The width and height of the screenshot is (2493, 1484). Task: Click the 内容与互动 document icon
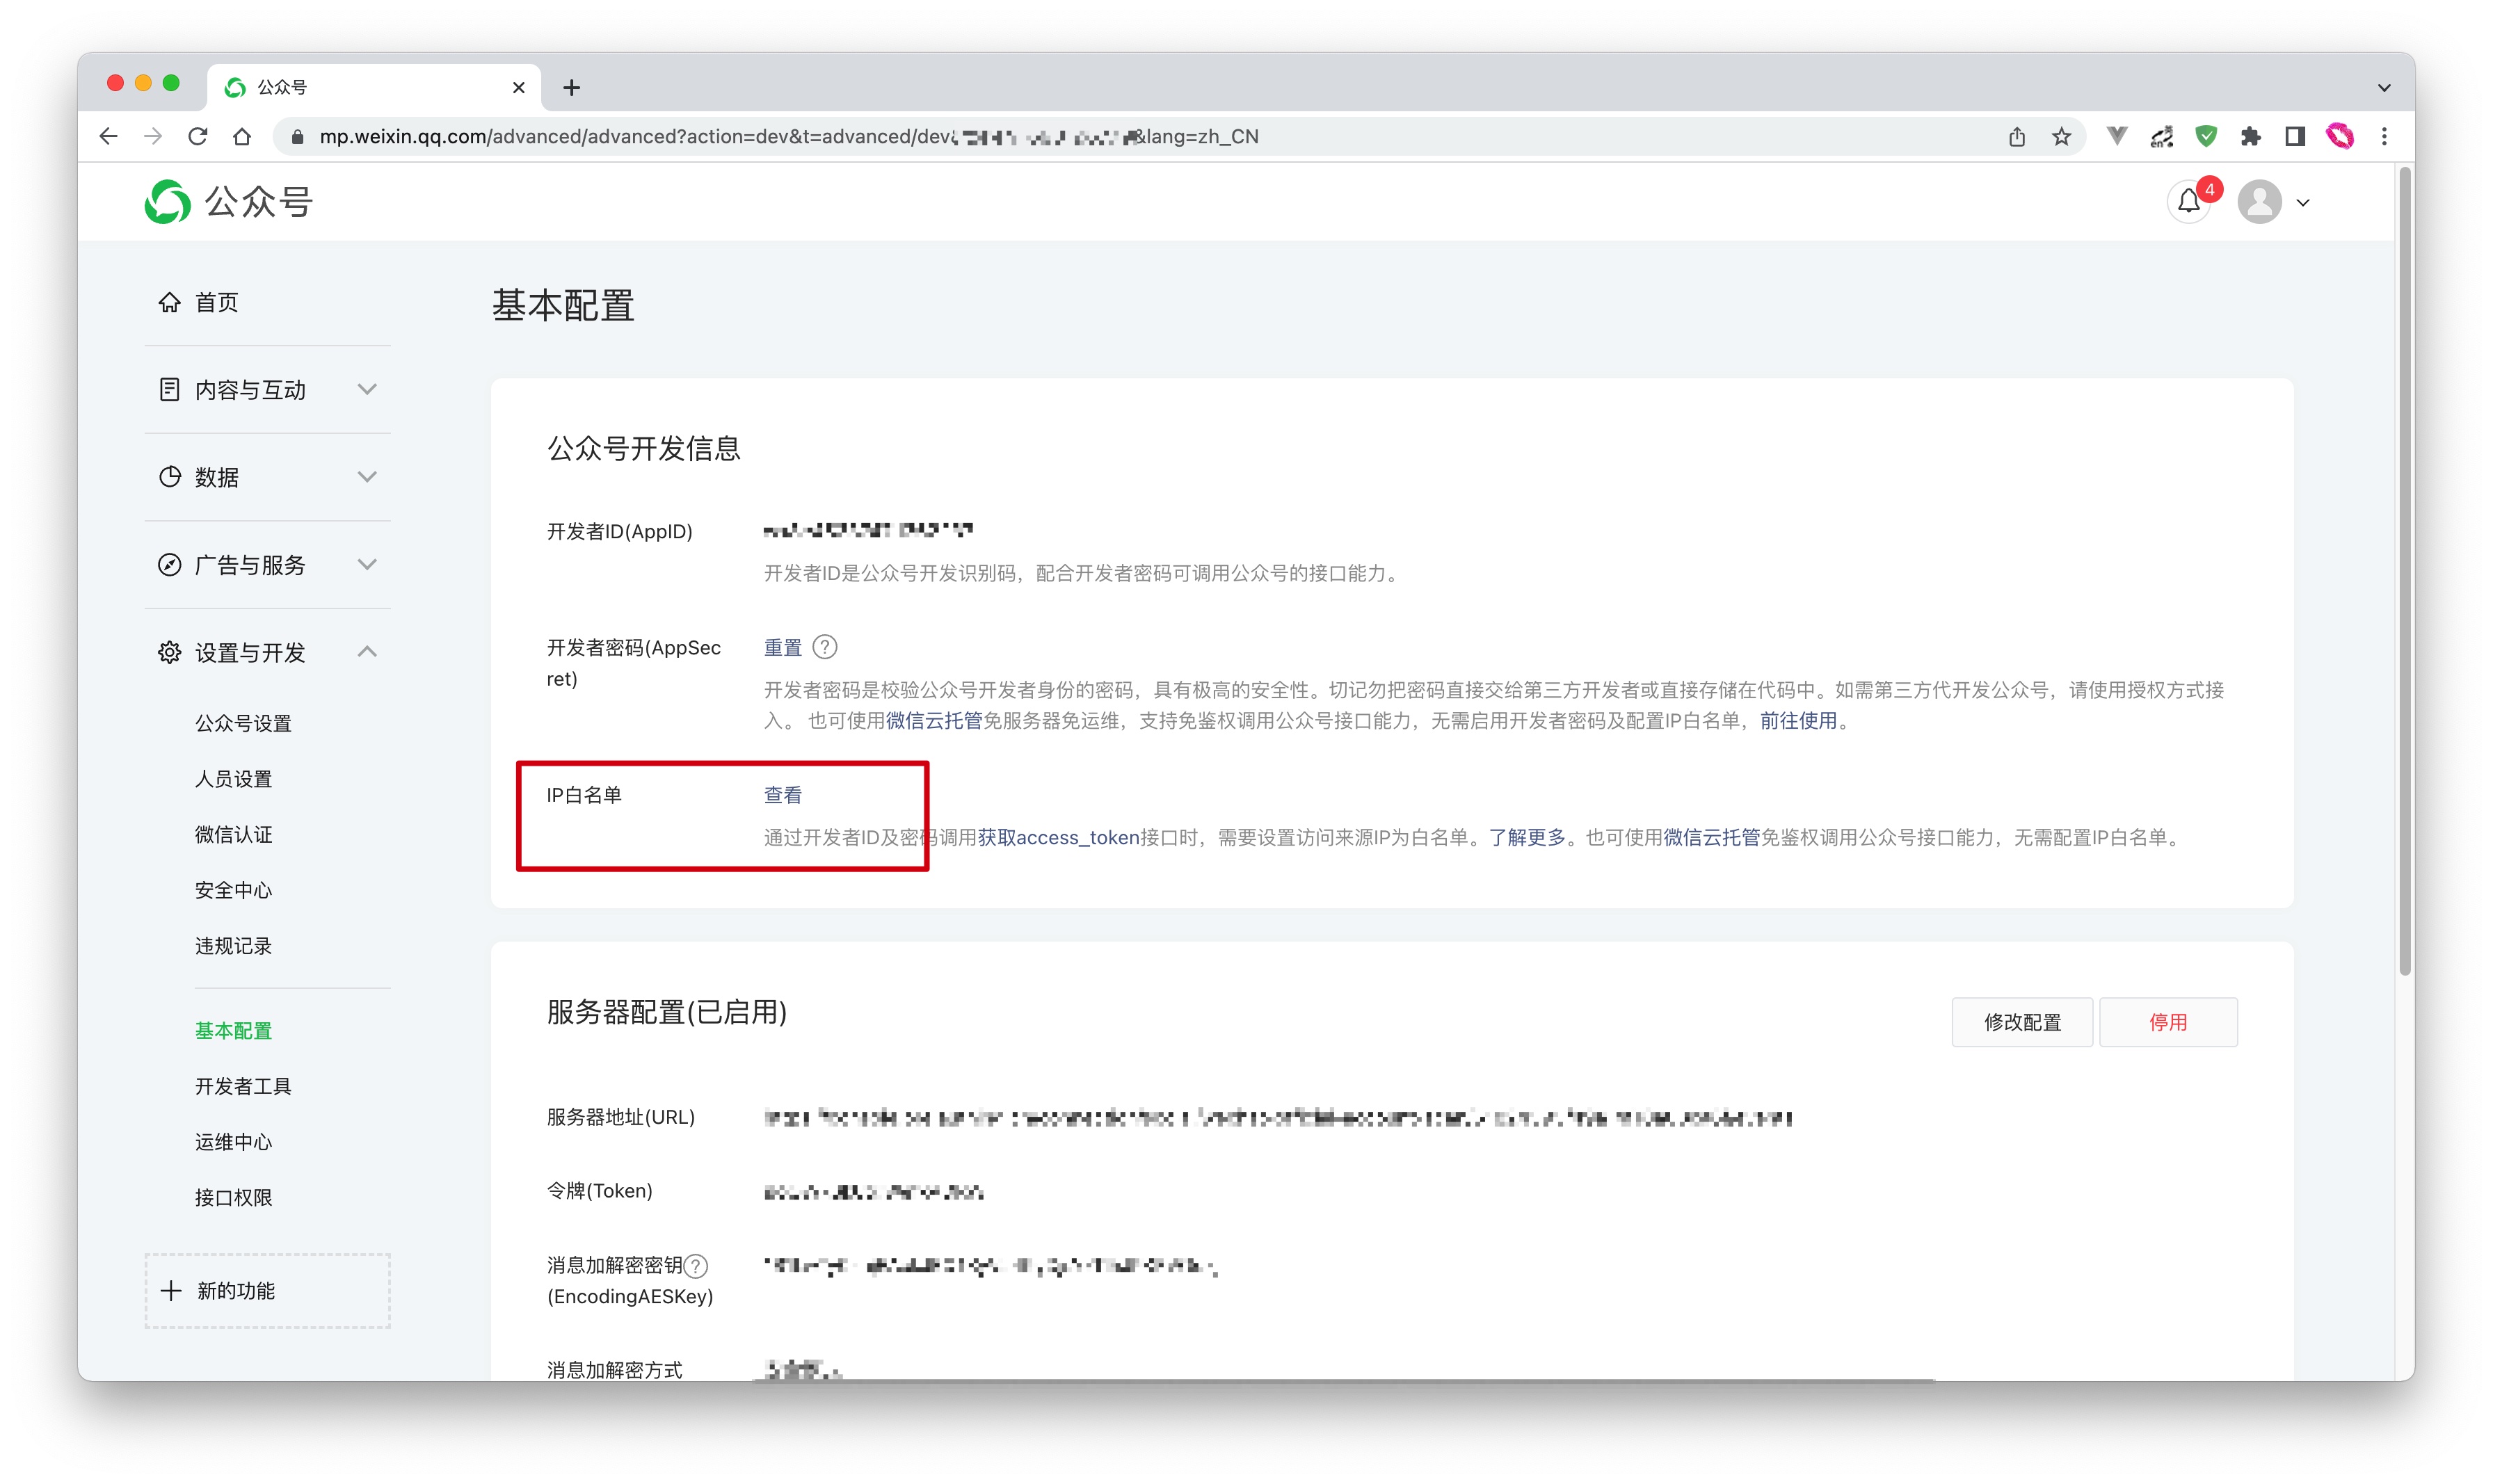169,389
